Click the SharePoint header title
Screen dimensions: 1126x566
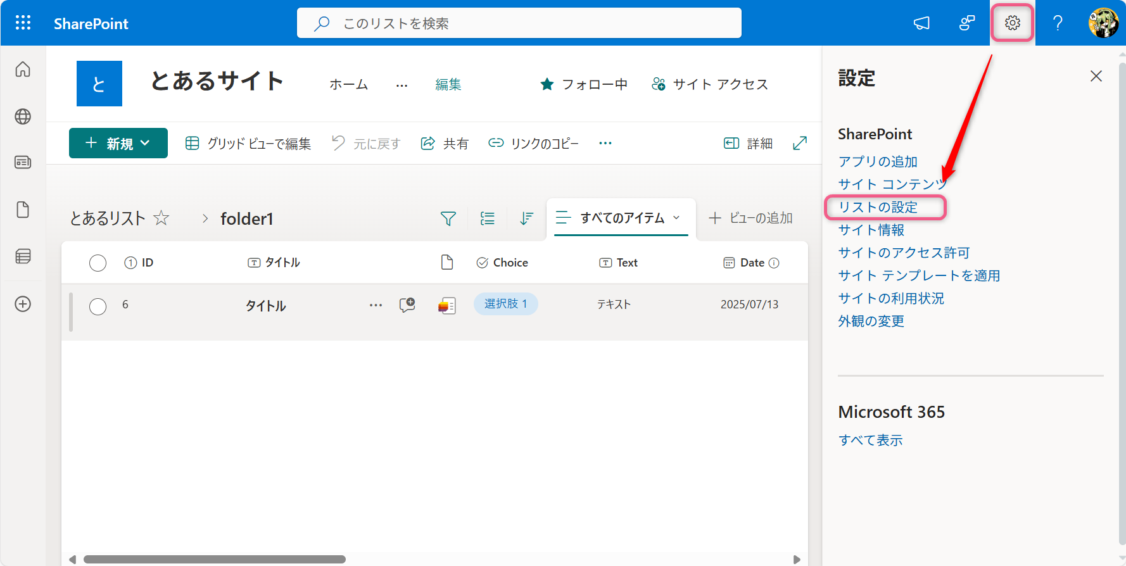(x=91, y=23)
